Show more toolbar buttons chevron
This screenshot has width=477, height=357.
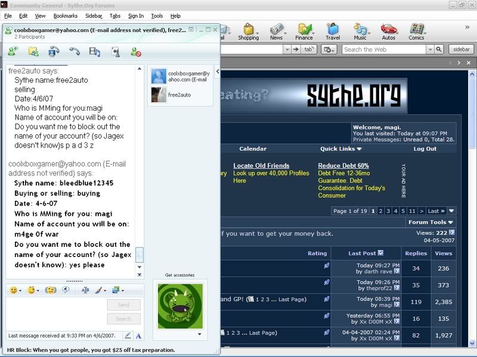click(x=467, y=27)
